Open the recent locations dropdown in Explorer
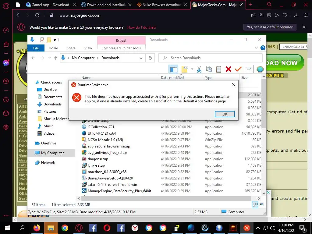312x234 pixels. tap(49, 58)
